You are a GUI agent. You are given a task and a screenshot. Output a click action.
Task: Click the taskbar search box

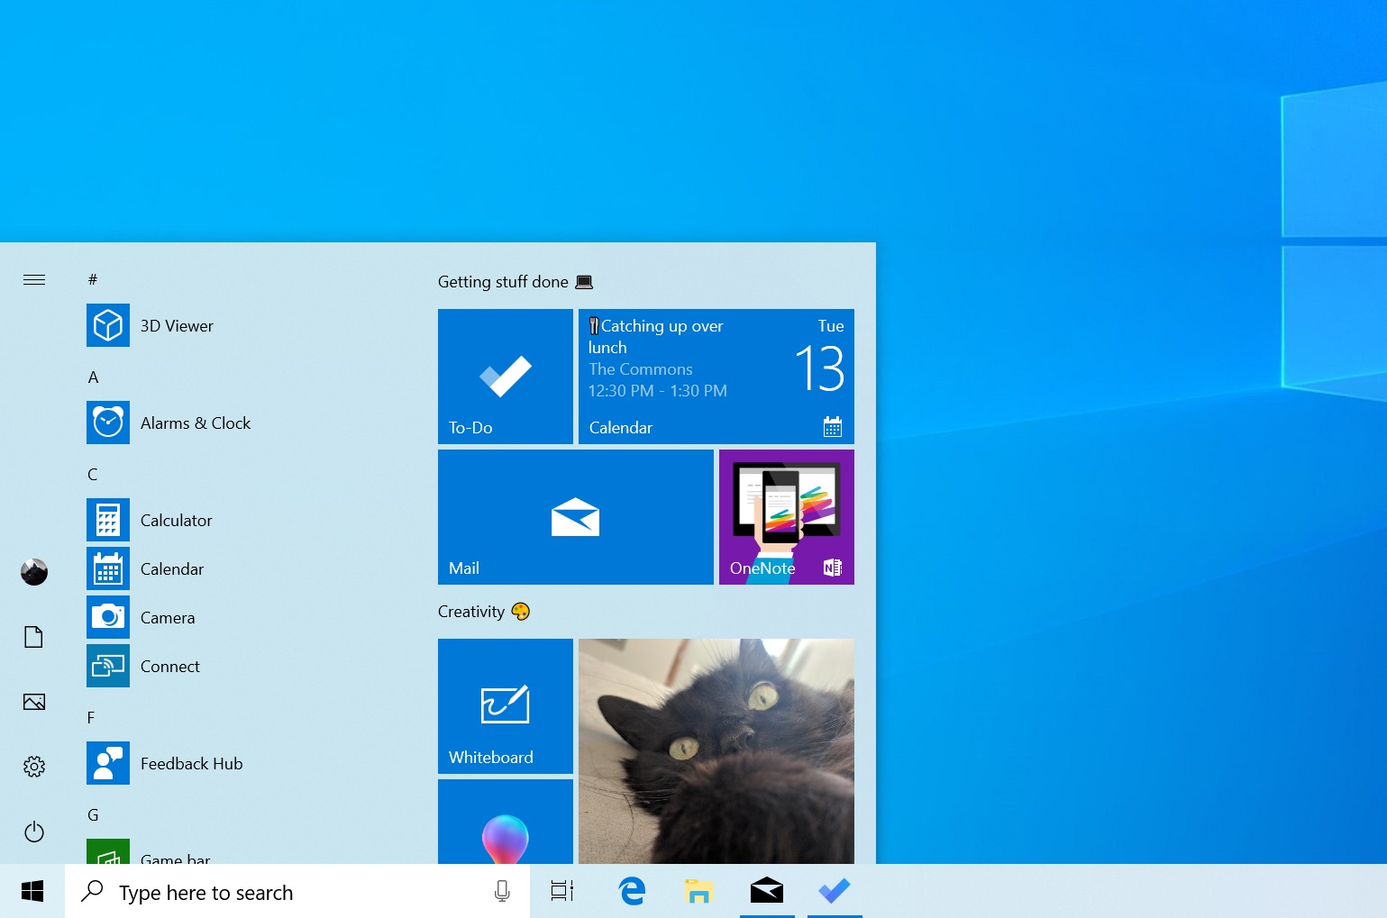click(x=288, y=892)
